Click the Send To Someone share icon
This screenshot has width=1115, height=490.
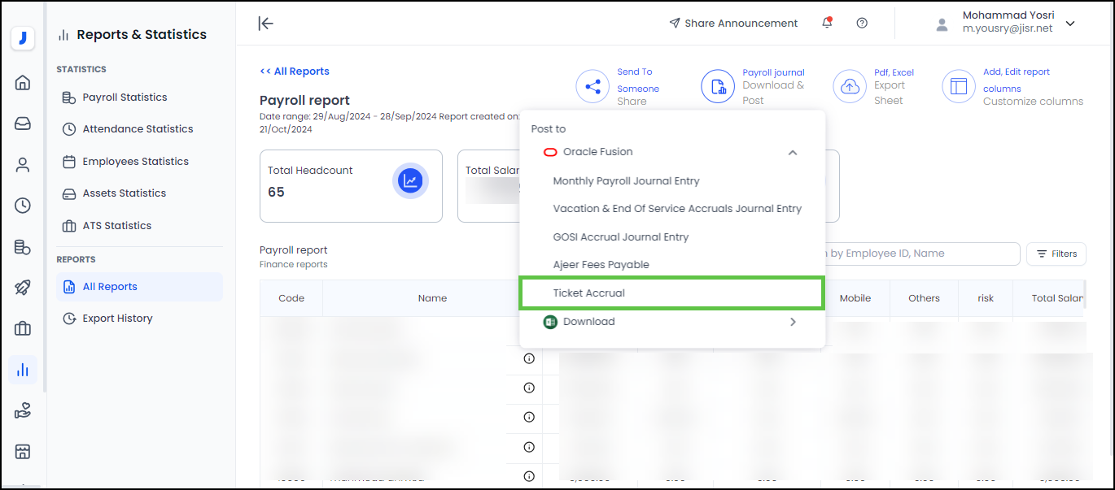(593, 86)
